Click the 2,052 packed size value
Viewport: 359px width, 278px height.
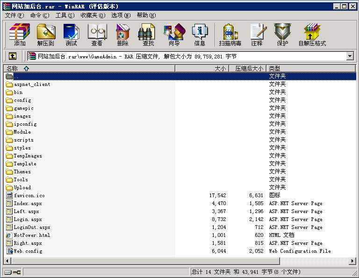[x=256, y=251]
